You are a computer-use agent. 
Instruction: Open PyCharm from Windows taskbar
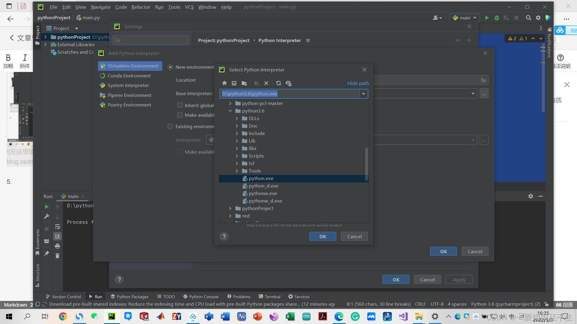coord(111,316)
